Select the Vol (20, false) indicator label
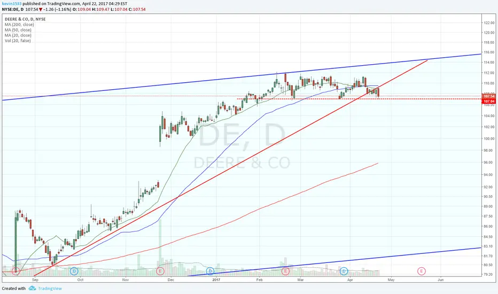 (x=18, y=41)
